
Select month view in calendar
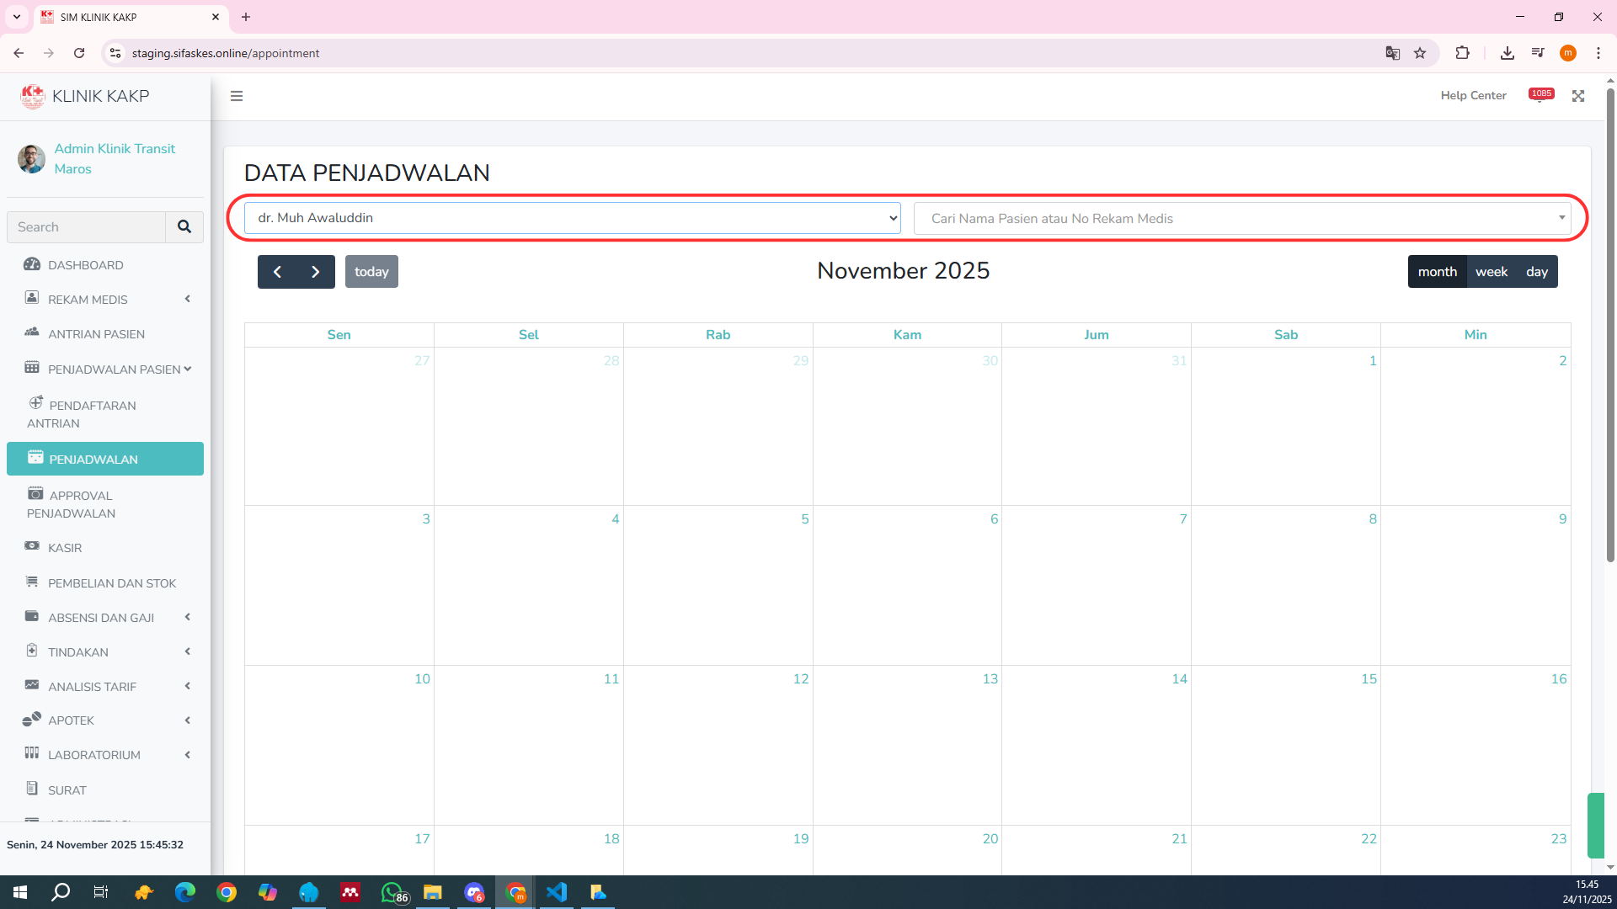tap(1437, 272)
